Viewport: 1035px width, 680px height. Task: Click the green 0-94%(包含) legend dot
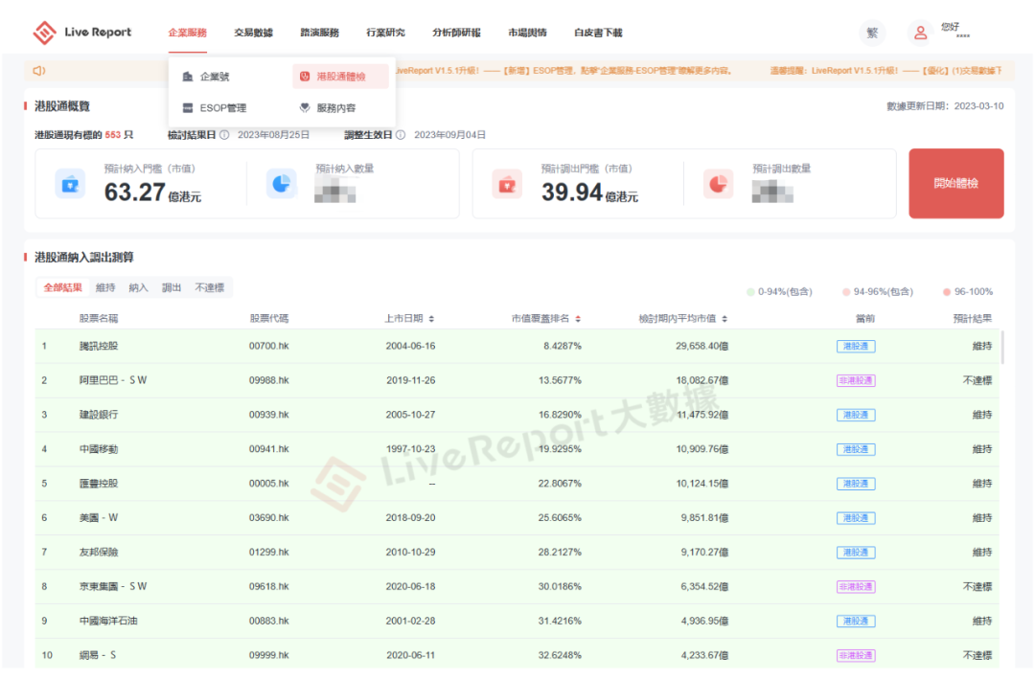[750, 291]
